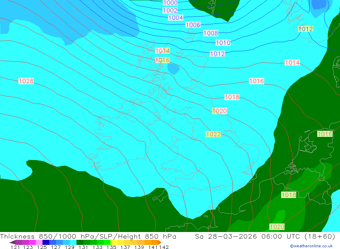
Task: Select the 1014 label next to Norway
Action: tap(292, 63)
